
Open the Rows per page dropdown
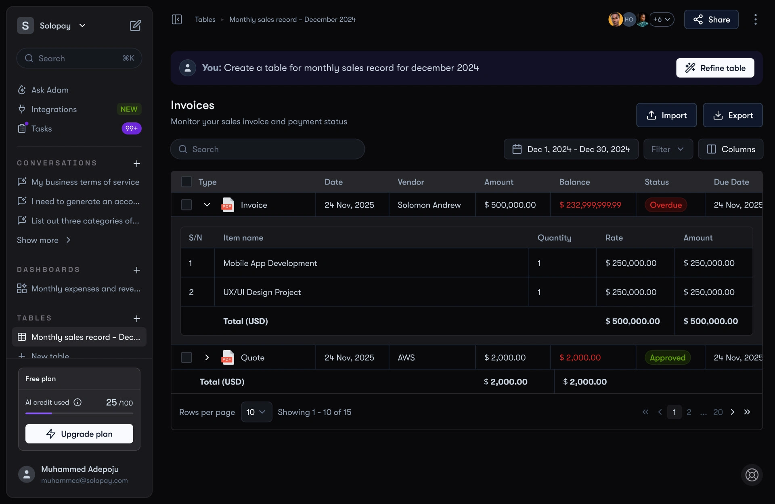256,412
